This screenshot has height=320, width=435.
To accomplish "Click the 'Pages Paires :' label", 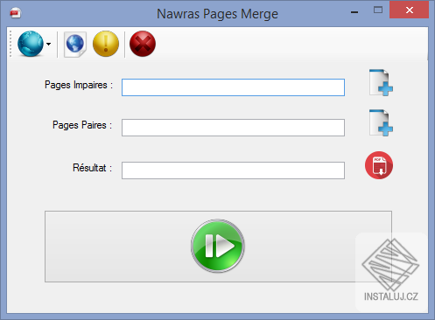I will tap(82, 125).
